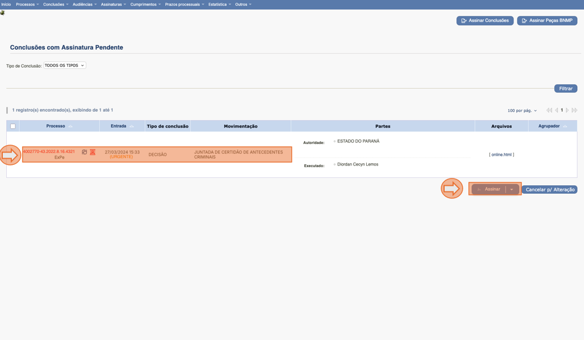Sort by the Agrupador column arrow
Viewport: 584px width, 340px height.
(565, 127)
